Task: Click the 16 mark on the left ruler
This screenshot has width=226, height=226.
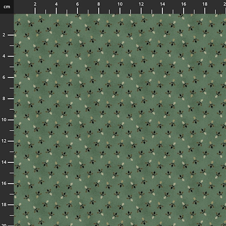Action: coord(5,183)
